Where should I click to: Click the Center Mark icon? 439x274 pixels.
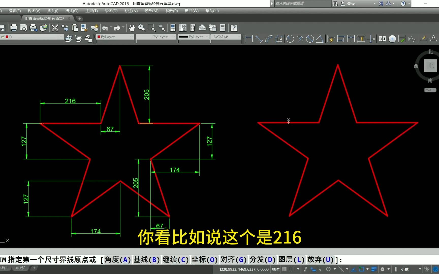[392, 39]
